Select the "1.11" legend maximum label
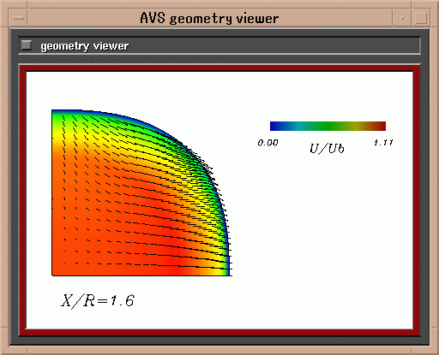 click(x=383, y=142)
